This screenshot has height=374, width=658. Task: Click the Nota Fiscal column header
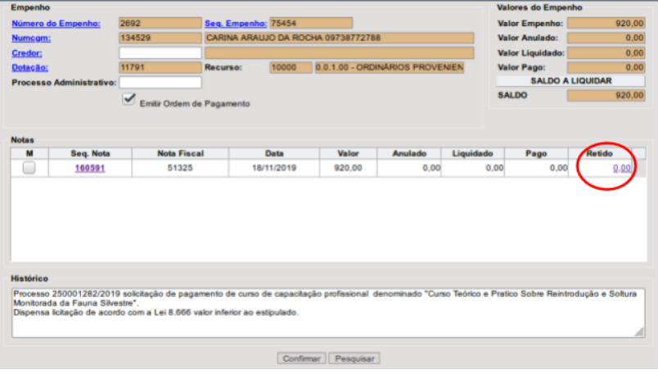(x=180, y=153)
